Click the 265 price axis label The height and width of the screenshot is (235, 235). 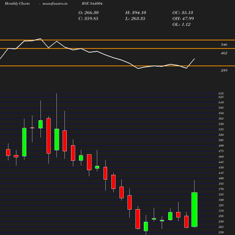(221, 227)
